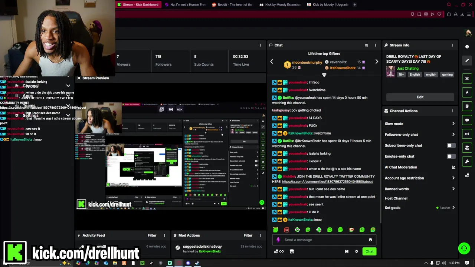Click the browser tab search magnifier
Screen dimensions: 475x267
tap(449, 5)
